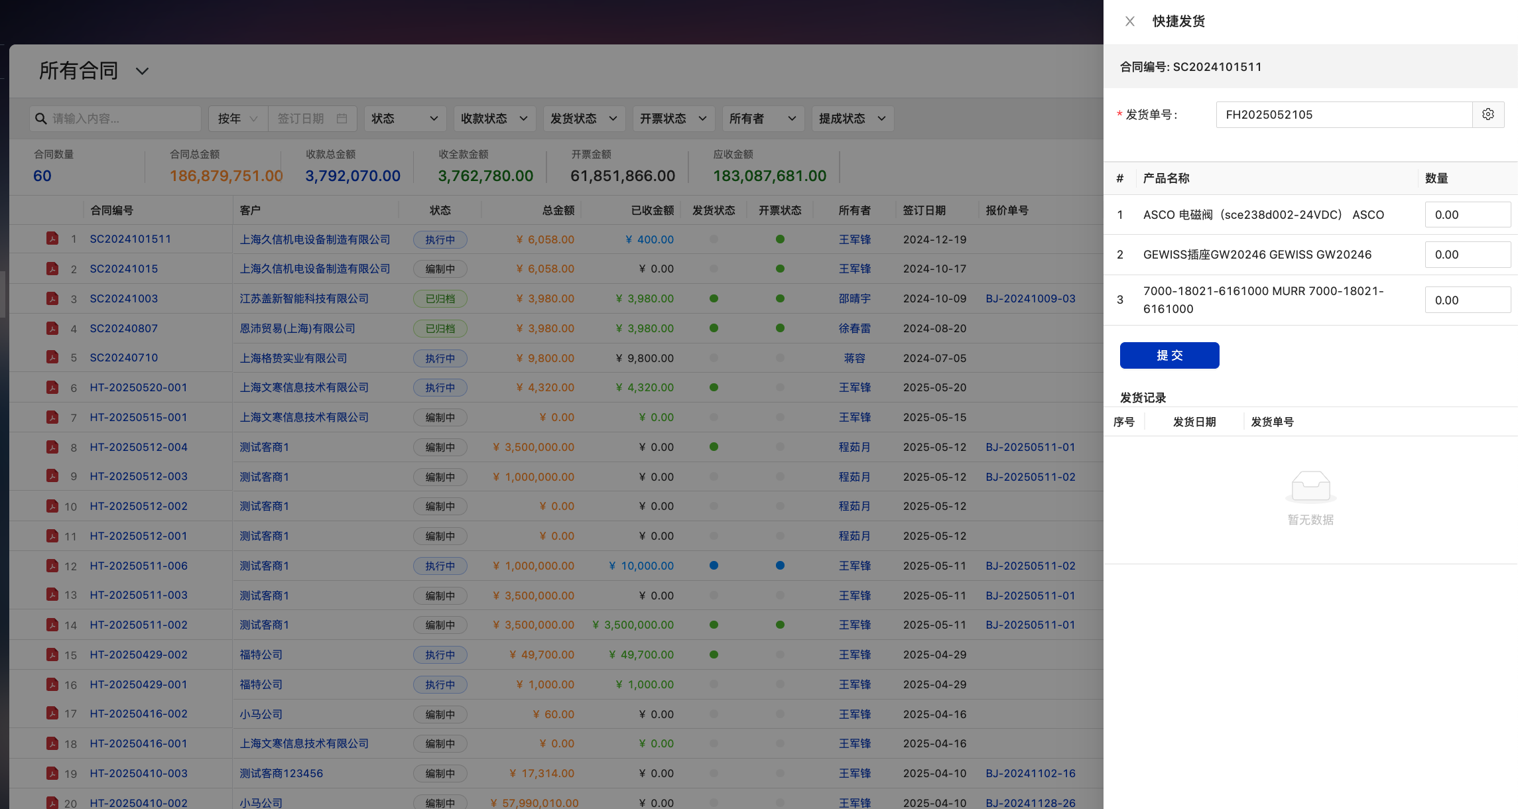Open the 收款状态 filter dropdown
The width and height of the screenshot is (1518, 809).
tap(494, 118)
